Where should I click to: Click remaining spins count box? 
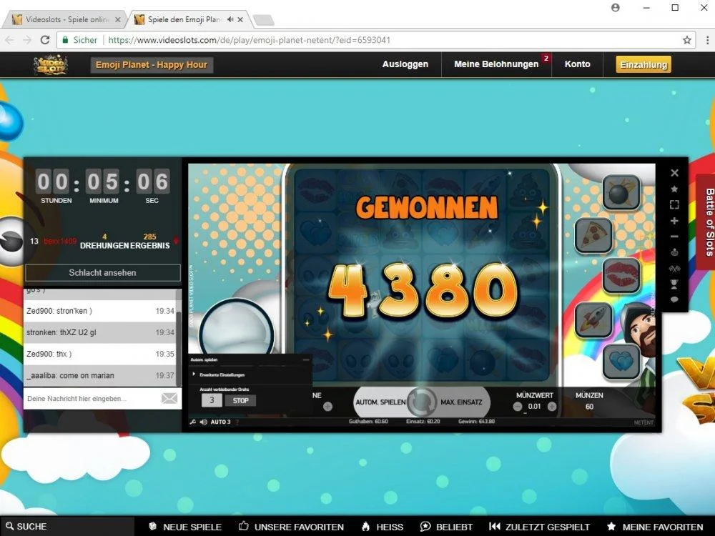[212, 401]
